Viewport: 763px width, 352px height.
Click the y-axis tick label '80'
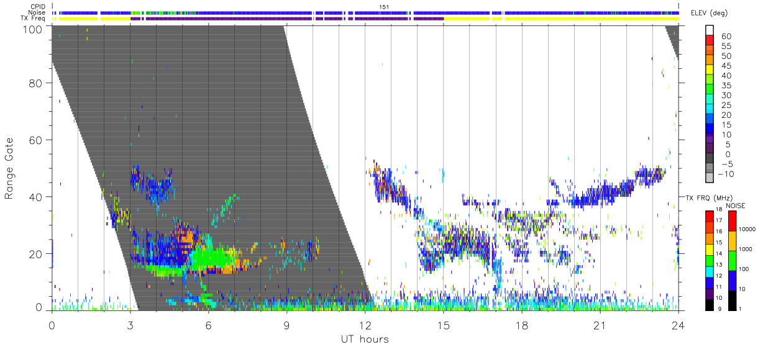[x=36, y=83]
